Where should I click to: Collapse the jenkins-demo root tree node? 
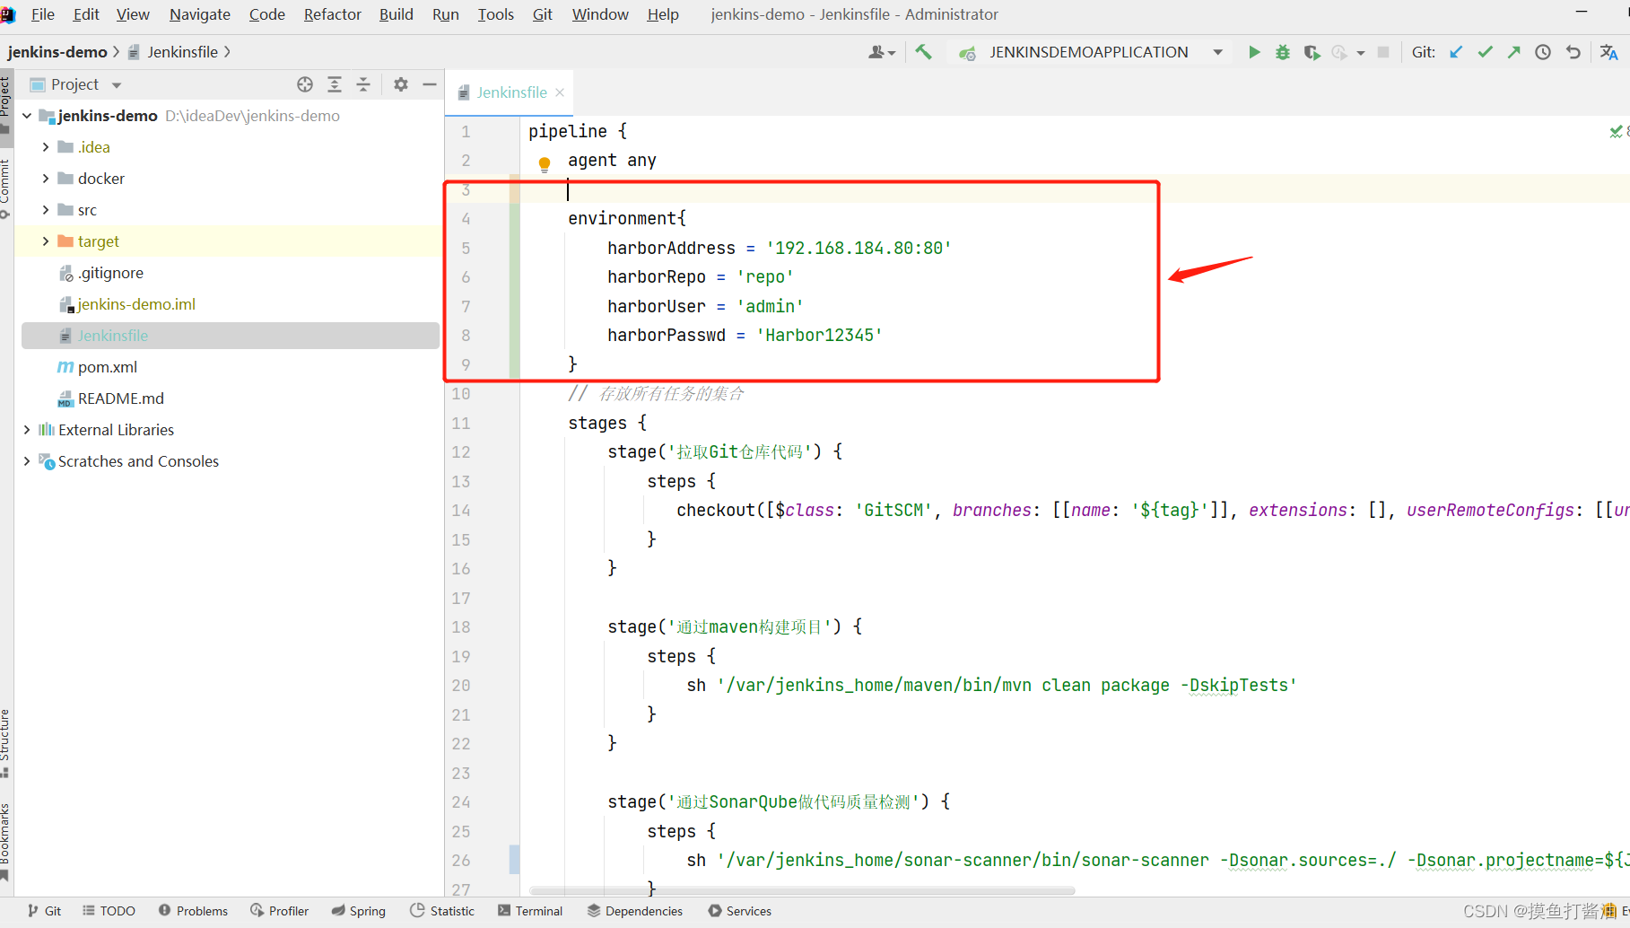(27, 116)
